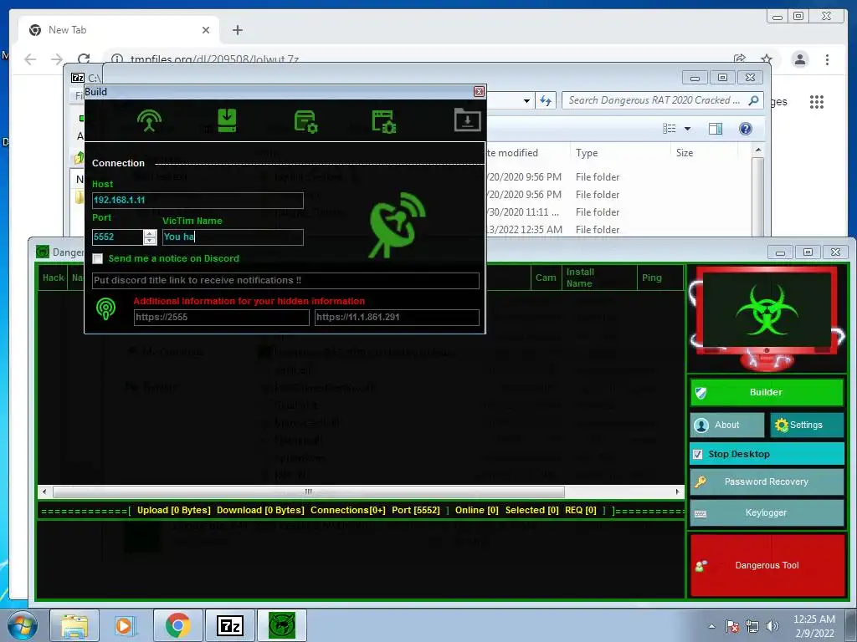Click the search magnifier icon in explorer
Viewport: 857px width, 642px height.
(754, 100)
